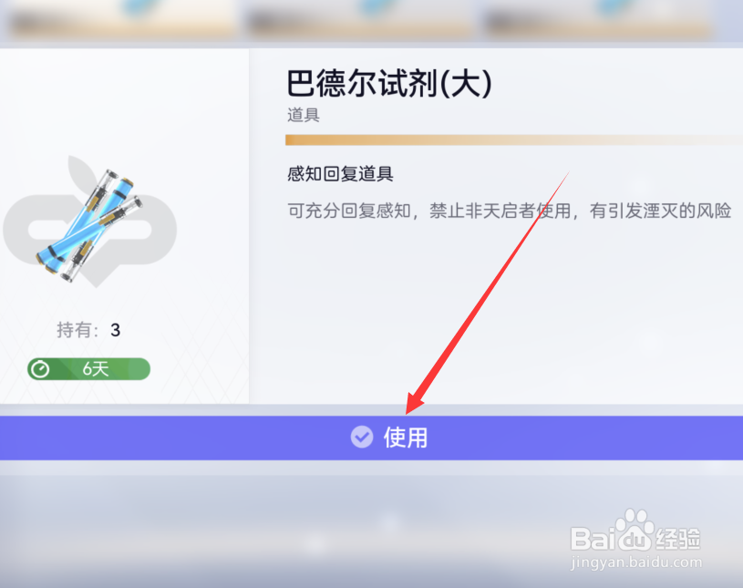Screen dimensions: 743x588
Task: Click the 道具 category label
Action: pyautogui.click(x=304, y=115)
